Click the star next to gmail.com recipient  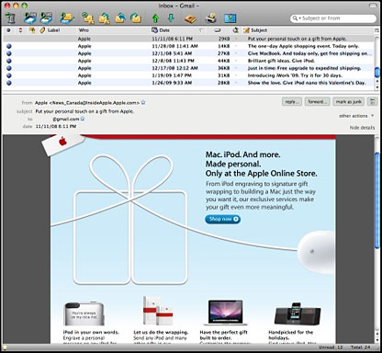point(82,119)
